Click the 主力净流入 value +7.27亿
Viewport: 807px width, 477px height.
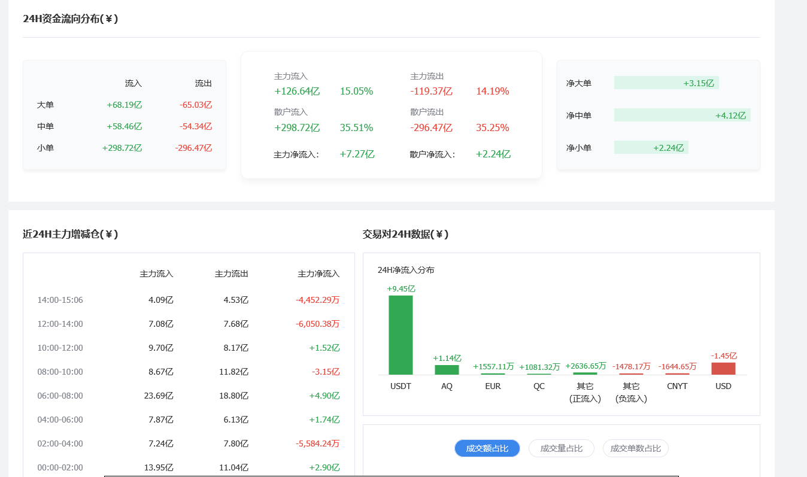[357, 154]
